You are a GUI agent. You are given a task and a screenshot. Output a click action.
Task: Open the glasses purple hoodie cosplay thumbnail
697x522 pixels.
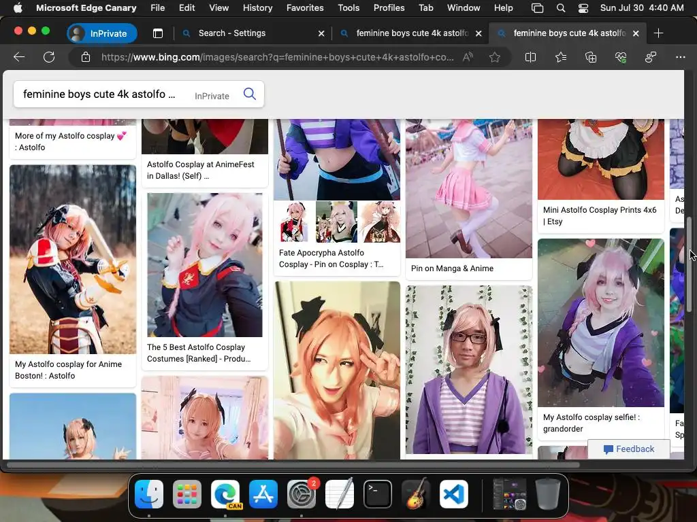pyautogui.click(x=469, y=370)
